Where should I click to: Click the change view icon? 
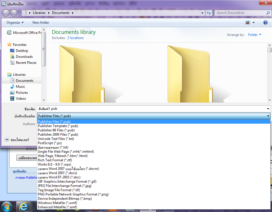click(248, 23)
